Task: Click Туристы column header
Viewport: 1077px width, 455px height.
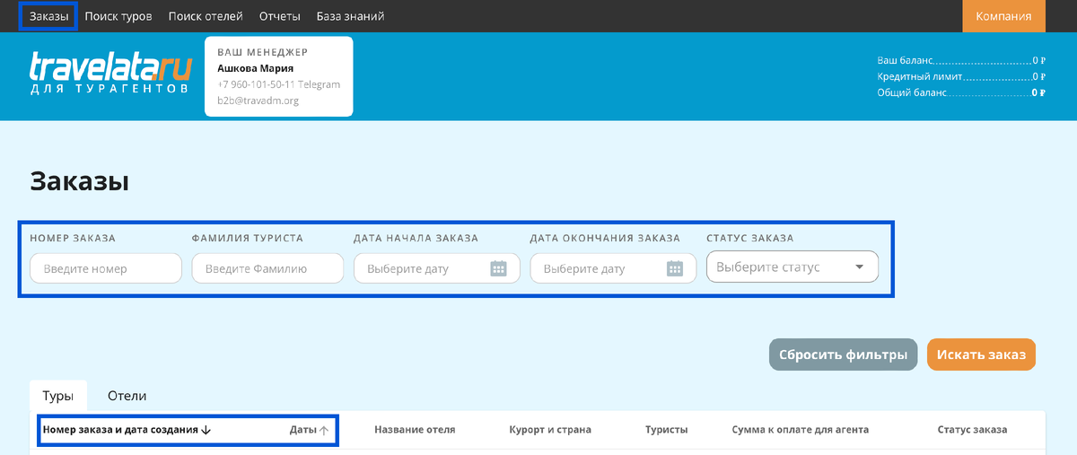Action: coord(667,430)
